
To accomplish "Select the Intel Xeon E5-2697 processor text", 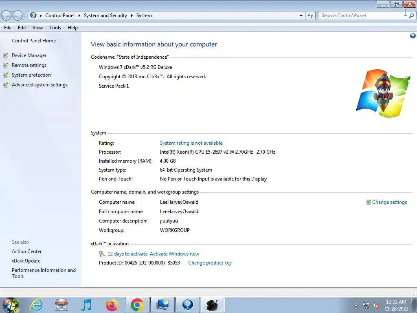I will tap(217, 152).
